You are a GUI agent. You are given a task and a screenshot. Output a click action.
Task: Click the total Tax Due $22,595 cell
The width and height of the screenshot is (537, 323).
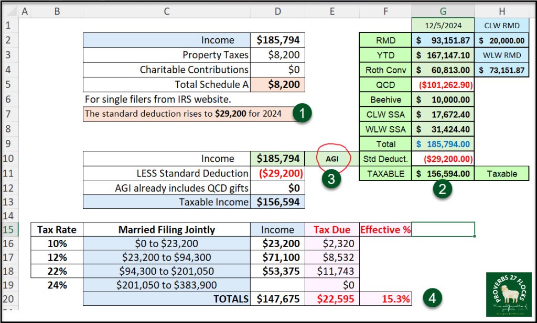(331, 299)
